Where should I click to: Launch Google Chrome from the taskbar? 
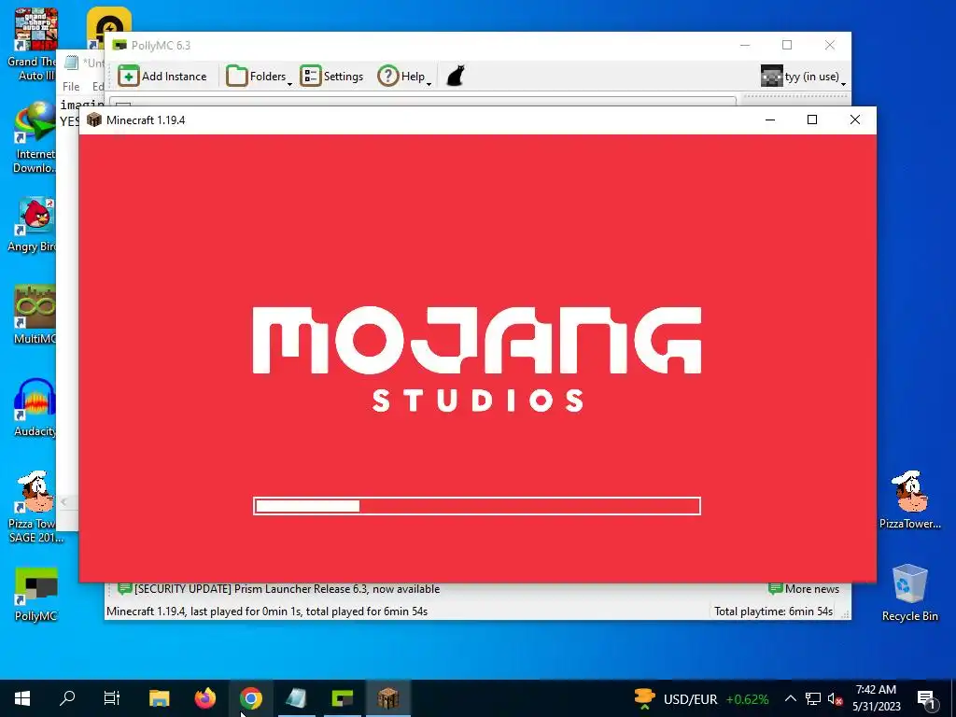tap(250, 698)
